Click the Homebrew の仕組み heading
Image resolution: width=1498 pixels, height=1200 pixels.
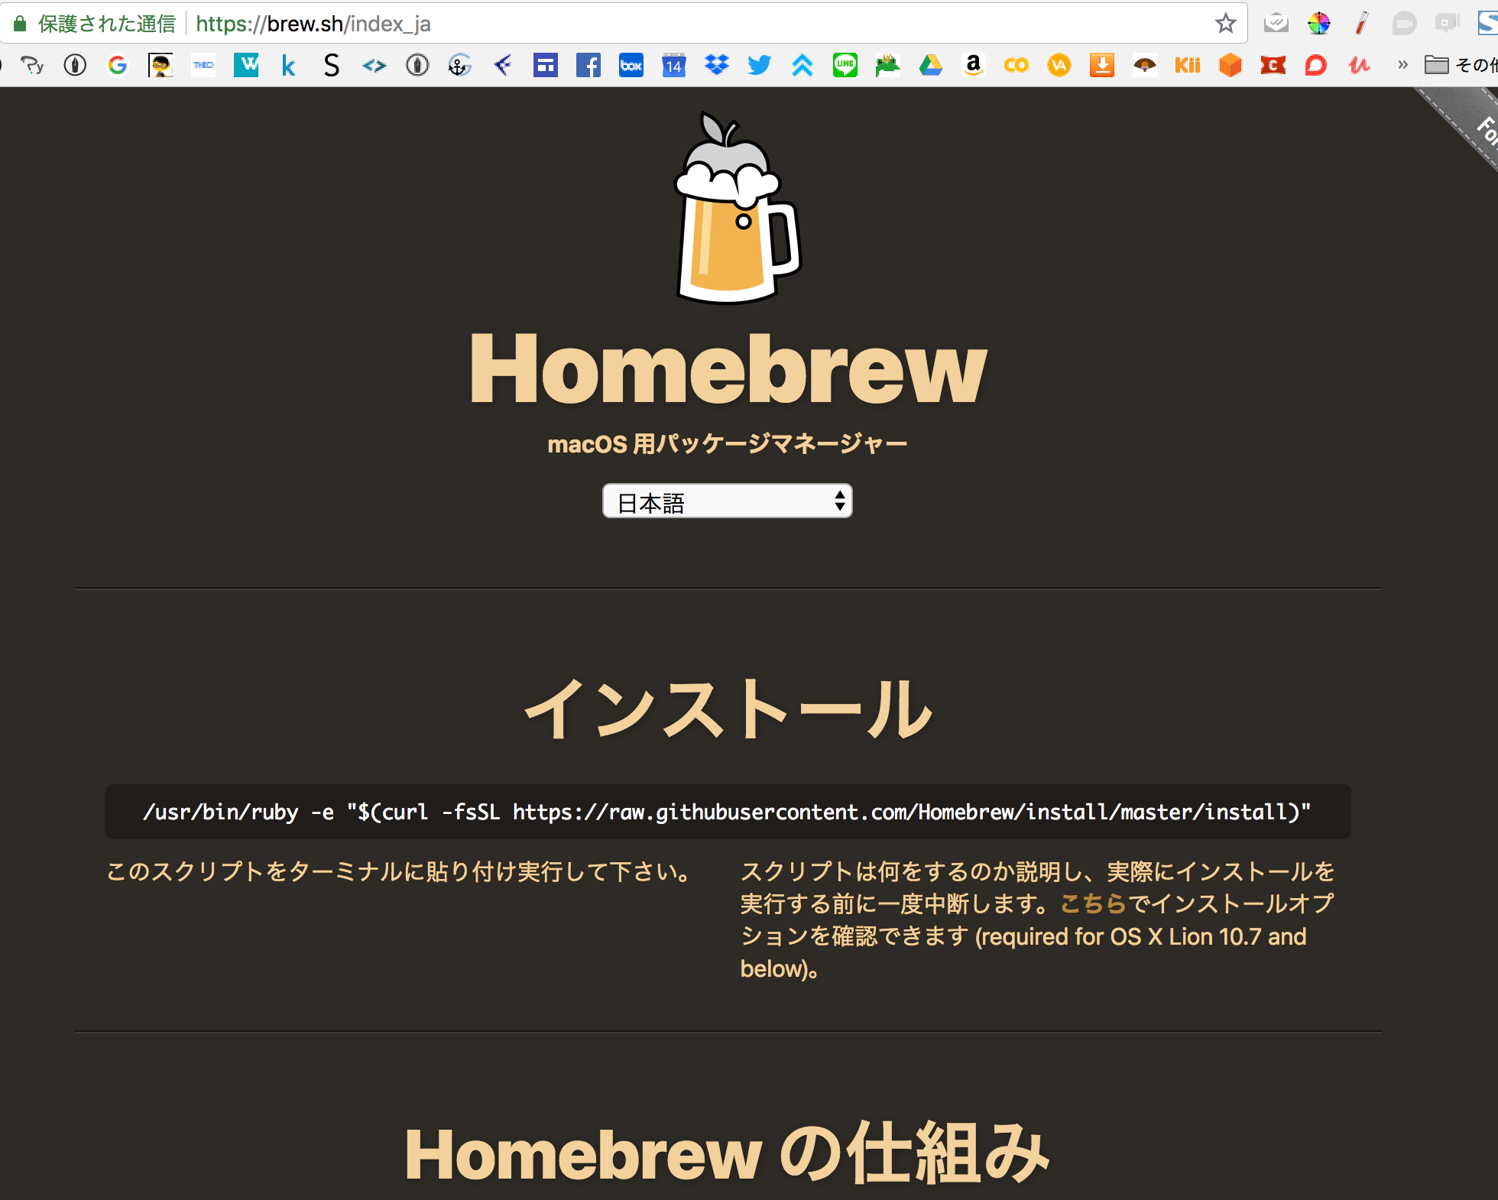[728, 1154]
